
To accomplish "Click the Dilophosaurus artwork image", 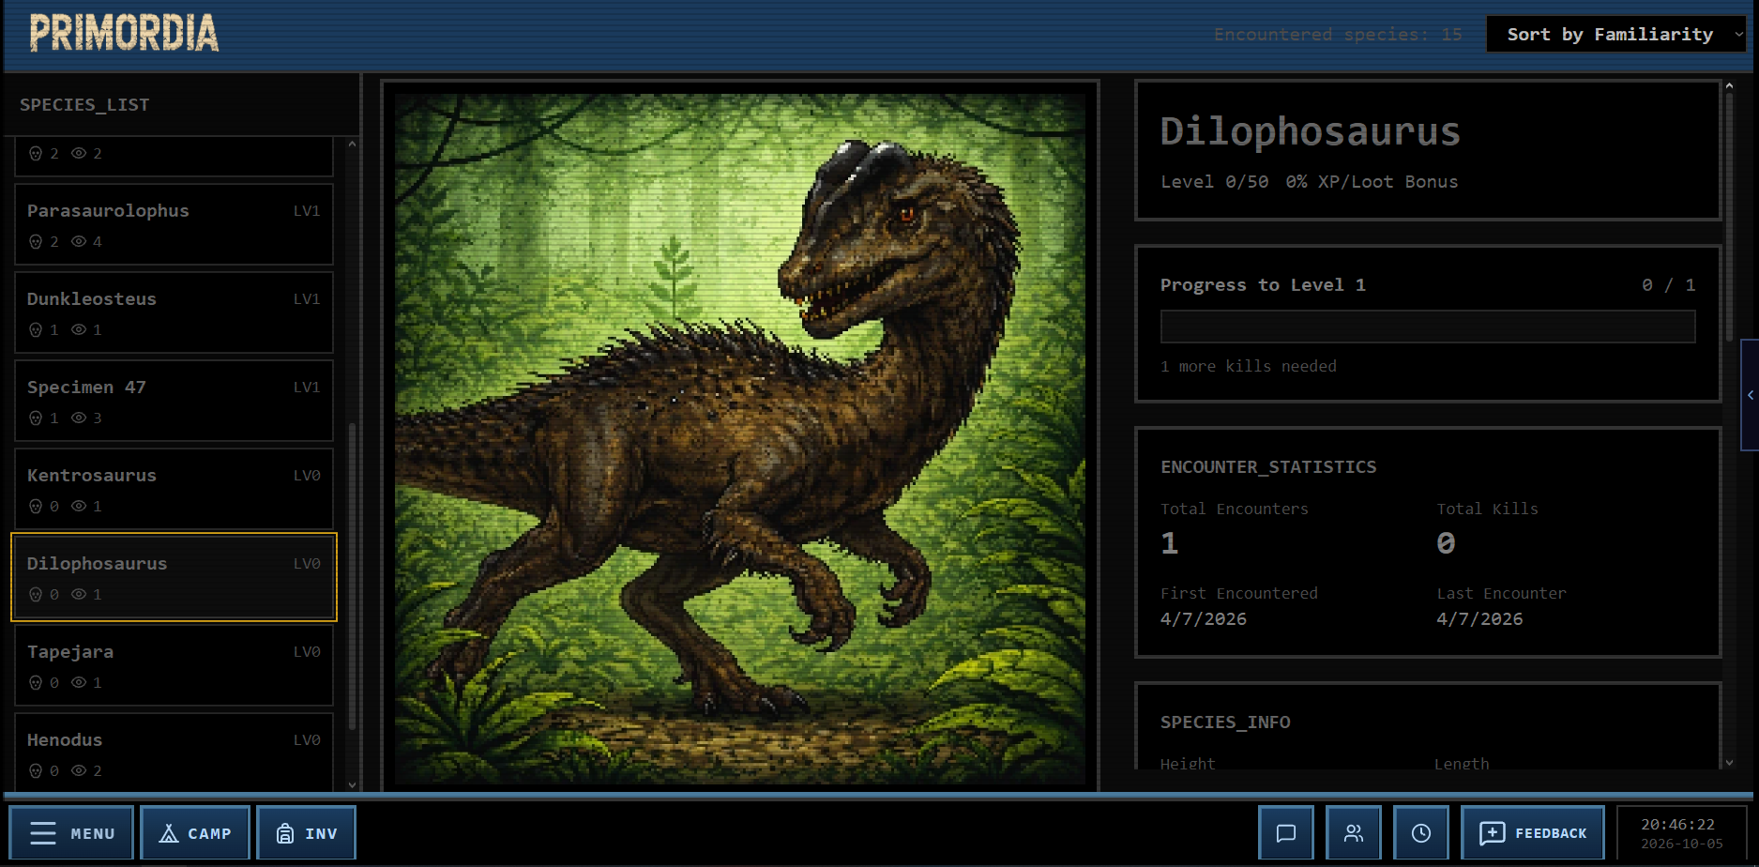I will click(x=740, y=437).
